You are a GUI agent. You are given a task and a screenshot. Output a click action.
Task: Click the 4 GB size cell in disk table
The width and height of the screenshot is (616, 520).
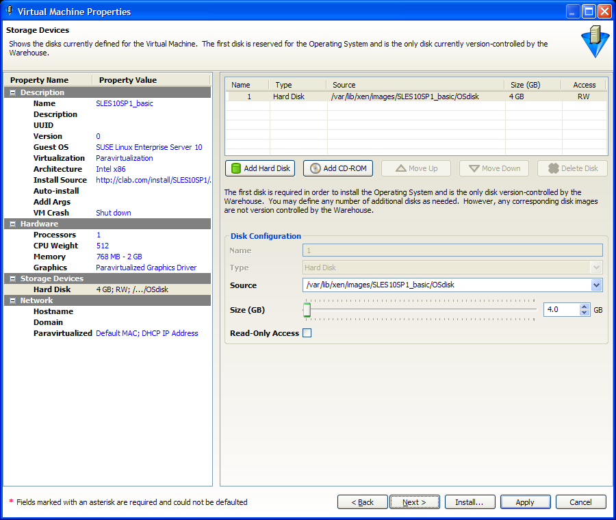pyautogui.click(x=533, y=96)
